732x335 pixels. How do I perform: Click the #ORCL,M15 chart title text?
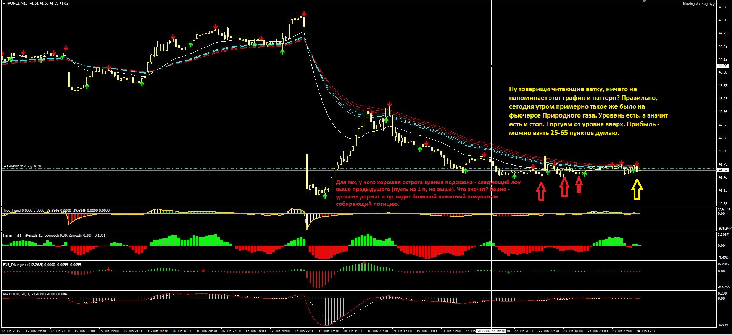(x=17, y=3)
